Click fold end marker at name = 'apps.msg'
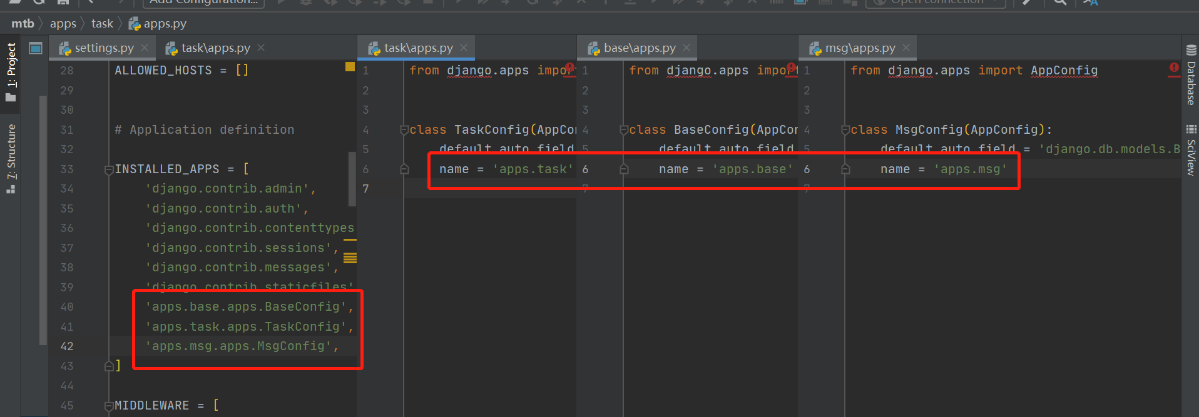1199x417 pixels. [x=845, y=169]
